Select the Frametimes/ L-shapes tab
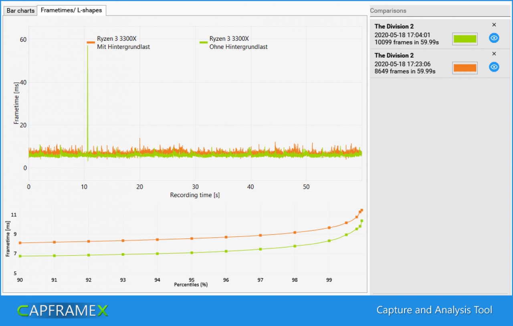This screenshot has width=513, height=326. [71, 10]
